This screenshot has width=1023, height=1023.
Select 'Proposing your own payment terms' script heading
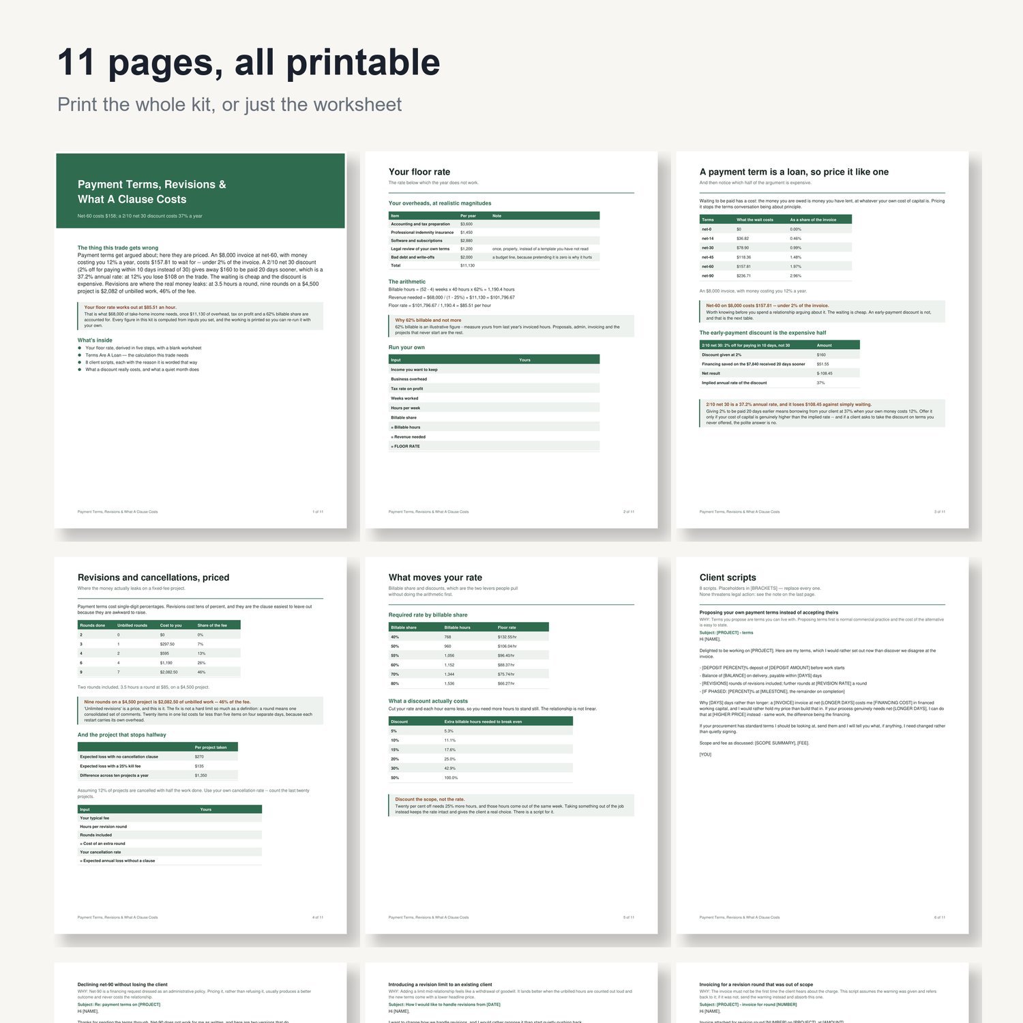coord(769,612)
